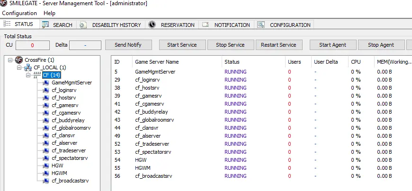Select CF_LOCAL (1) label in tree
The image size is (412, 191).
(50, 67)
